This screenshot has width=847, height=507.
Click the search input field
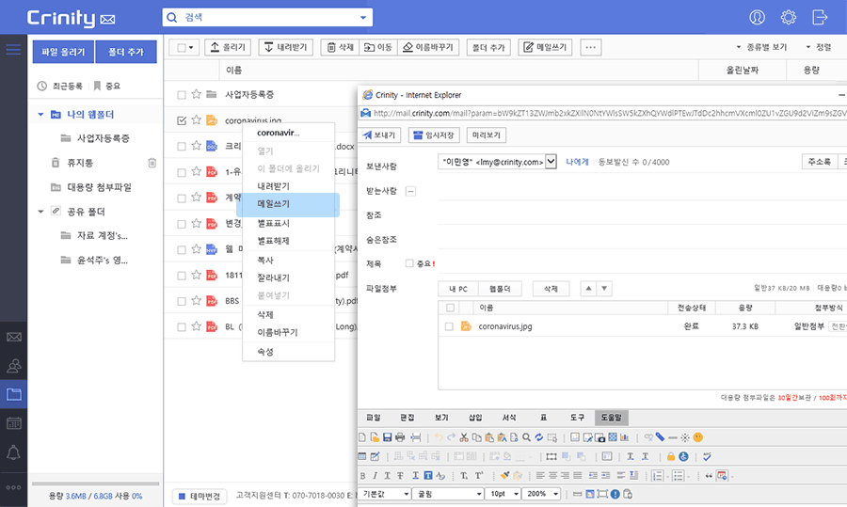point(267,17)
